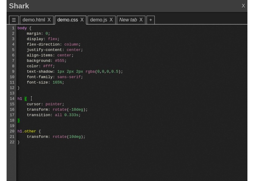254x181 pixels.
Task: Click the #555 background value
Action: pyautogui.click(x=60, y=61)
